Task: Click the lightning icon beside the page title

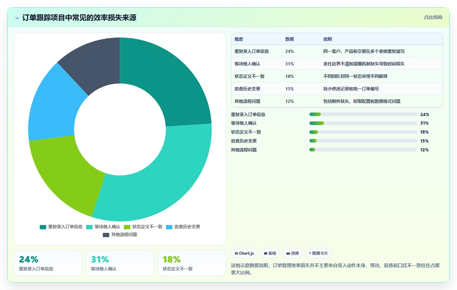Action: 17,18
